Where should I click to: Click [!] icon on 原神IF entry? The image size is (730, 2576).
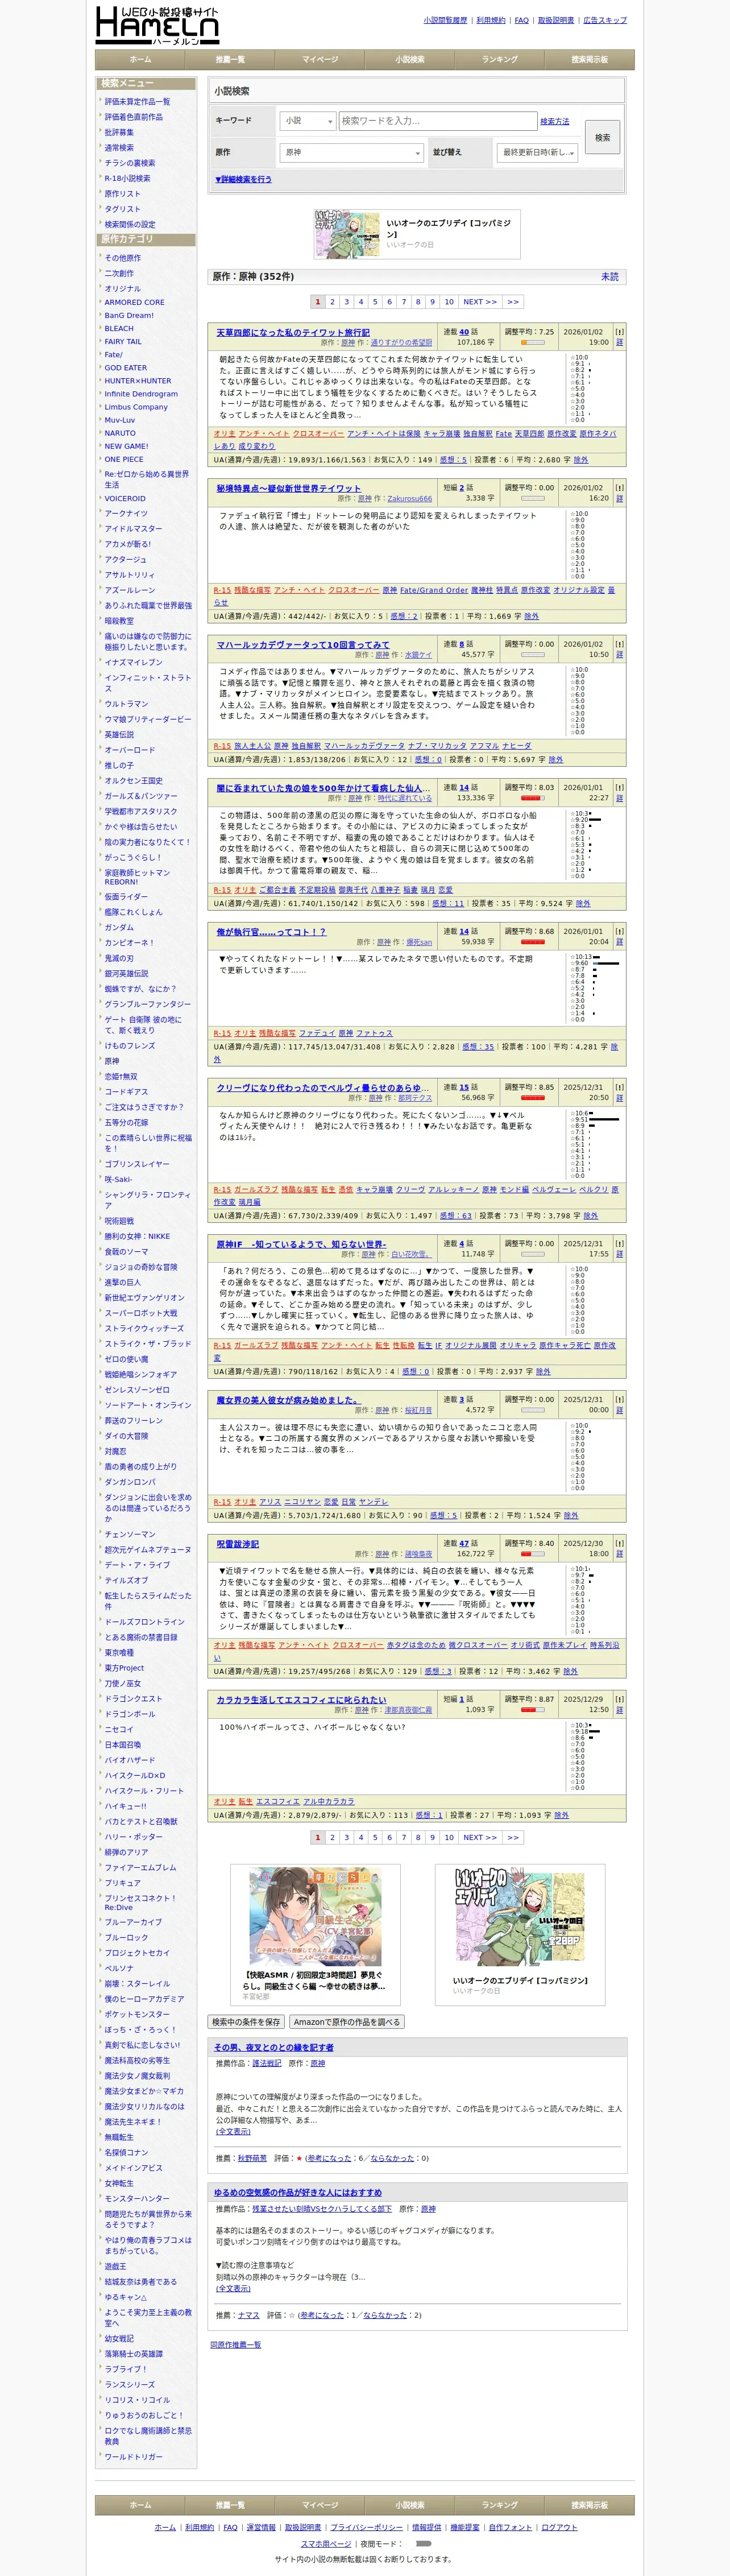619,1243
